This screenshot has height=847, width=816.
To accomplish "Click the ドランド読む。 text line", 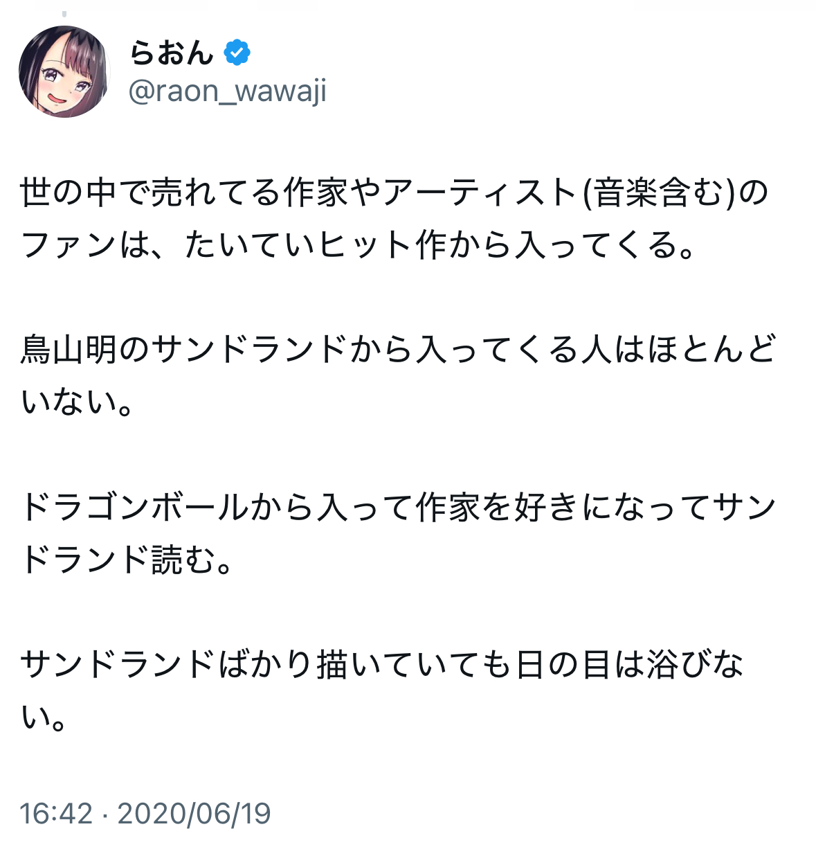I will click(126, 560).
